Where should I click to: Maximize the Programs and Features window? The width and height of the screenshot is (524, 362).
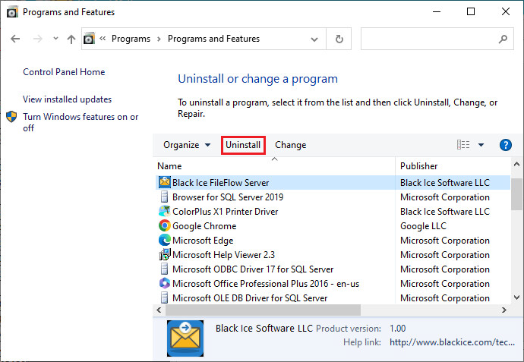coord(471,11)
